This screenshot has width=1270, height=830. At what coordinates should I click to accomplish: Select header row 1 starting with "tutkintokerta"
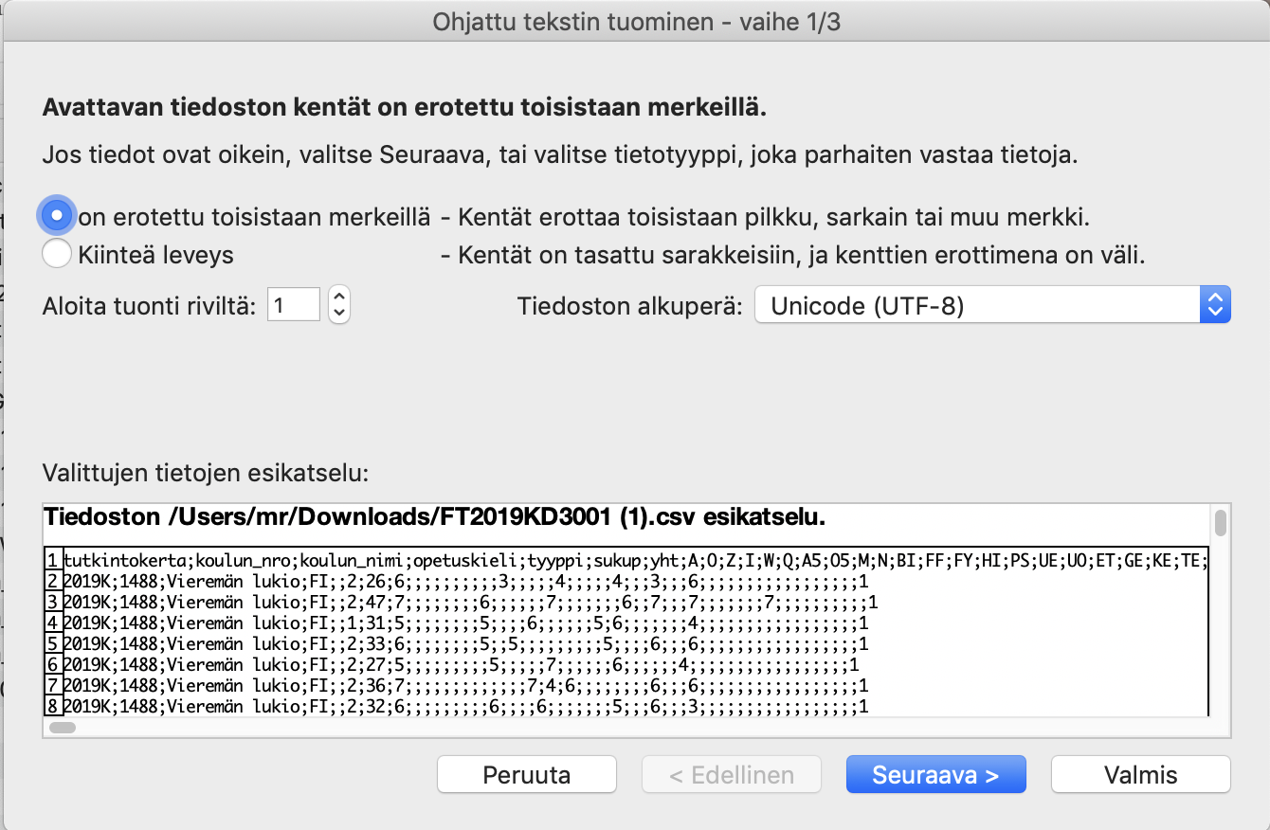626,560
